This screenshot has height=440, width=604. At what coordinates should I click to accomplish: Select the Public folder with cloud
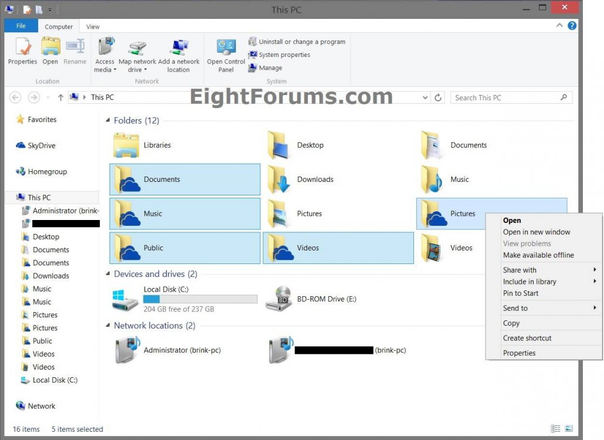185,248
